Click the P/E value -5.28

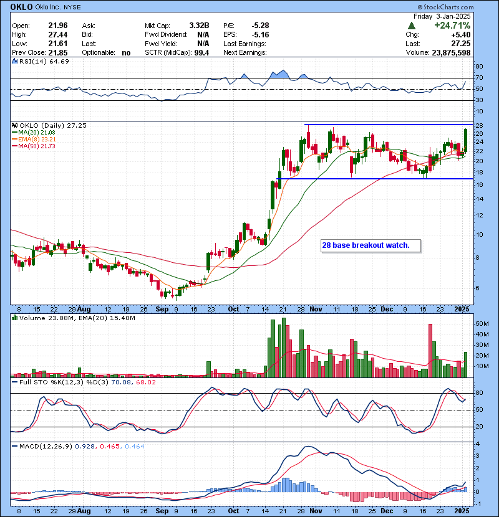260,26
